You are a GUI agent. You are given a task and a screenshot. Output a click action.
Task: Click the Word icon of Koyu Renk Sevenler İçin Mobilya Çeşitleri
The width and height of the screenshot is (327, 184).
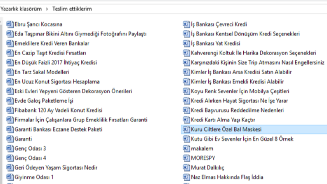pyautogui.click(x=186, y=91)
